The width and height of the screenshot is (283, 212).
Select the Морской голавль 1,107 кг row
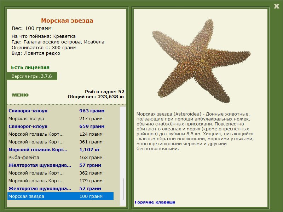point(60,149)
